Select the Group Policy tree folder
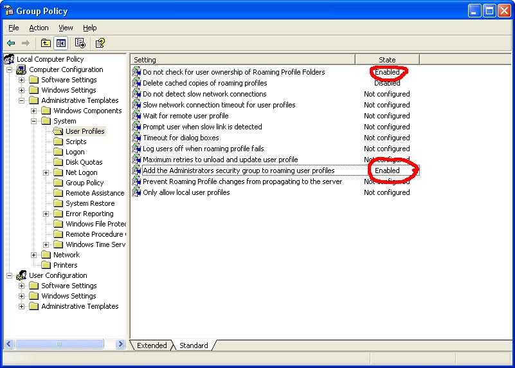515x368 pixels. coord(84,183)
